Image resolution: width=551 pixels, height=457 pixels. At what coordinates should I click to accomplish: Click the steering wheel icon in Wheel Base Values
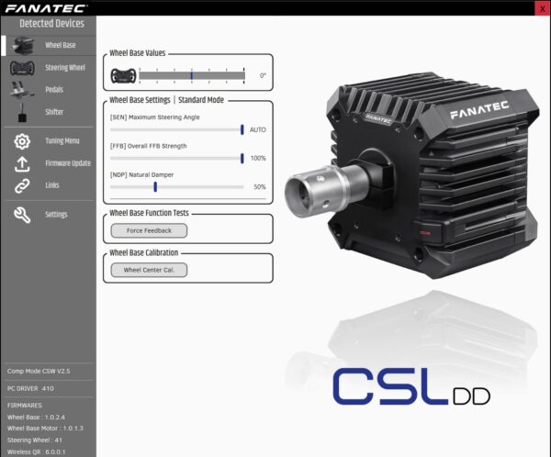coord(123,75)
